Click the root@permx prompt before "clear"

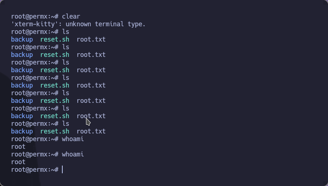(x=35, y=16)
